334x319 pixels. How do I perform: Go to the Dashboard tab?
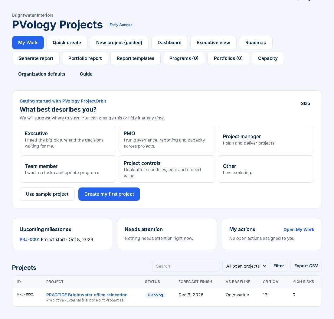tap(169, 43)
